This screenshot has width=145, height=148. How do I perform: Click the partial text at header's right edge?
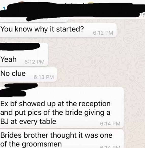point(142,14)
